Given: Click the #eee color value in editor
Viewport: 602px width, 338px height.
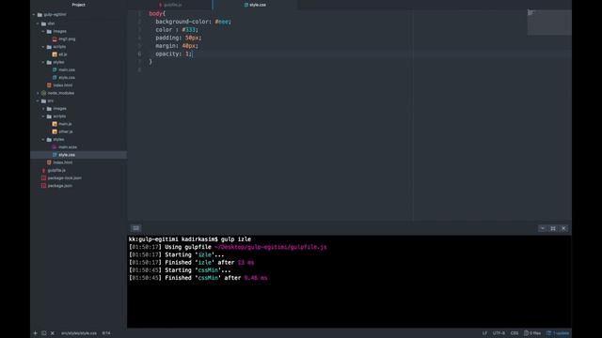Looking at the screenshot, I should point(223,22).
